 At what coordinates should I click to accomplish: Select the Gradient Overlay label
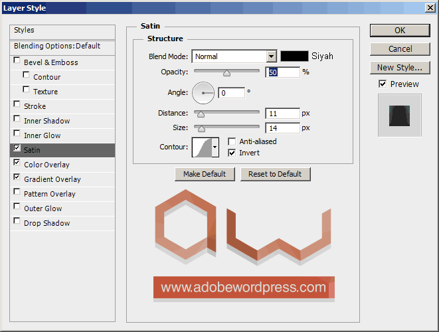point(52,179)
